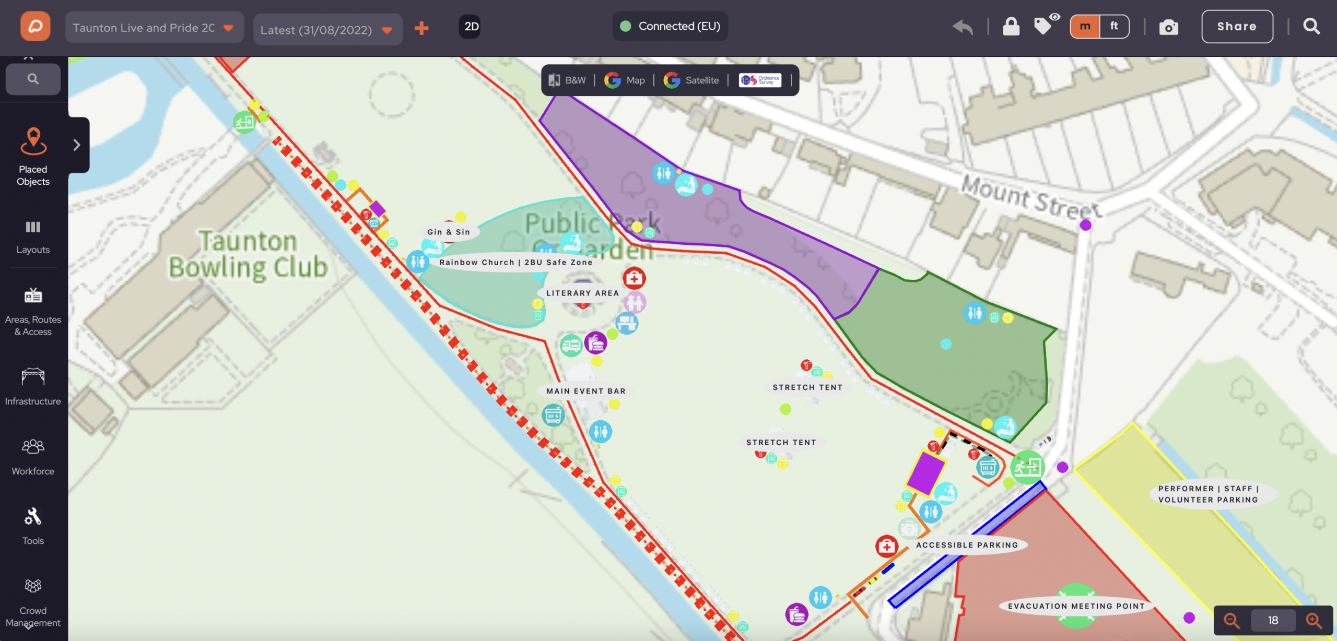This screenshot has width=1337, height=641.
Task: Open Areas, Routes & Access section
Action: tap(33, 312)
